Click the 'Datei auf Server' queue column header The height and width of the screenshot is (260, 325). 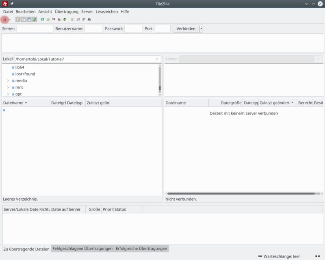point(68,209)
